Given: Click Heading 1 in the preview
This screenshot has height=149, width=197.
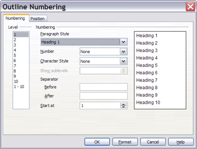Looking at the screenshot, I should [147, 35].
